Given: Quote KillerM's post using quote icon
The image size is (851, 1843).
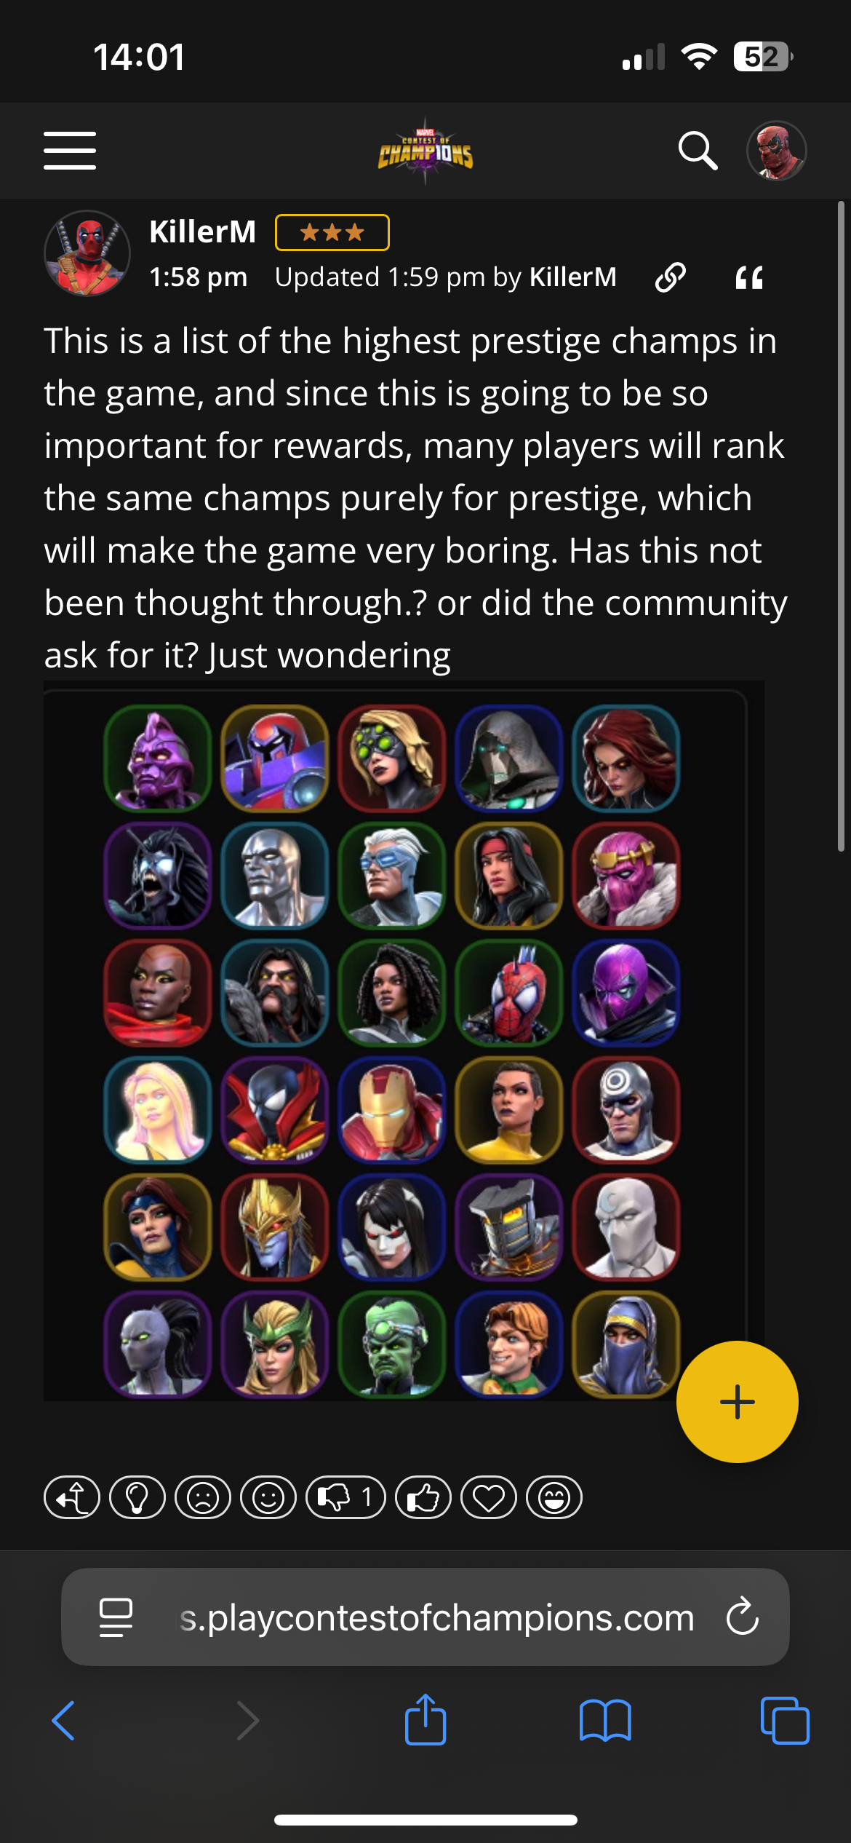Looking at the screenshot, I should tap(748, 277).
